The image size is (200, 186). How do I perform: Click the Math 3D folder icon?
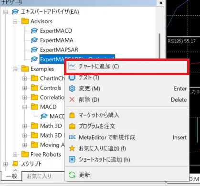pos(34,126)
